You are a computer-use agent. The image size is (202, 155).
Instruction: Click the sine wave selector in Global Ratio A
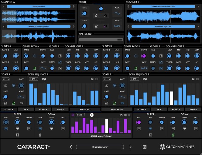click(43, 68)
